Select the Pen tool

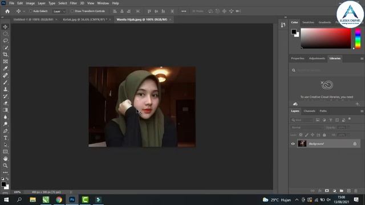[x=5, y=131]
